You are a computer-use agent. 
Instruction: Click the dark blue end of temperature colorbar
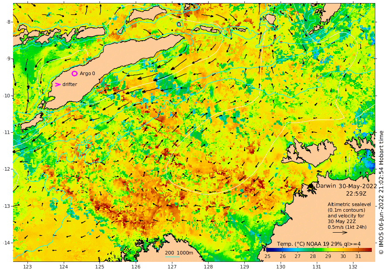tap(268, 250)
